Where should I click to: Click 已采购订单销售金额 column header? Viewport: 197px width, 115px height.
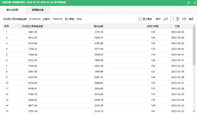(x=32, y=26)
